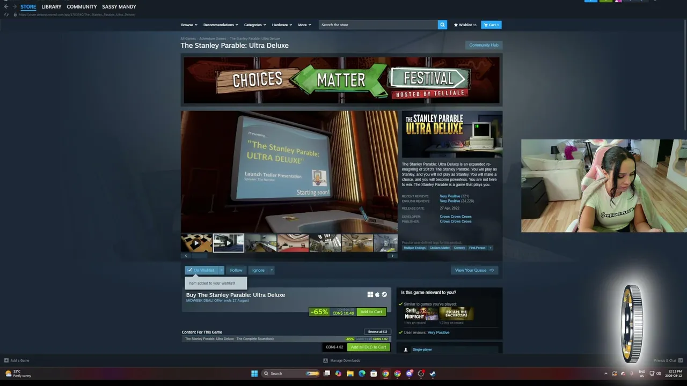Click the plus button after First-Person tag
Image resolution: width=687 pixels, height=386 pixels.
pyautogui.click(x=490, y=248)
